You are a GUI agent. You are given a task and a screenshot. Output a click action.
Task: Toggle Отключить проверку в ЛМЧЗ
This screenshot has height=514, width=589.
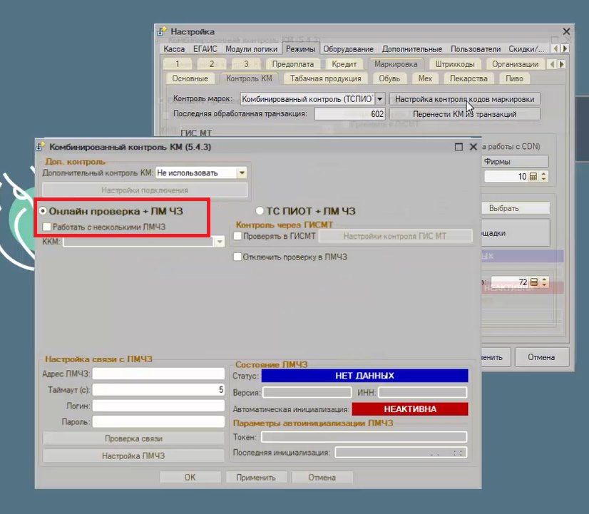[237, 257]
